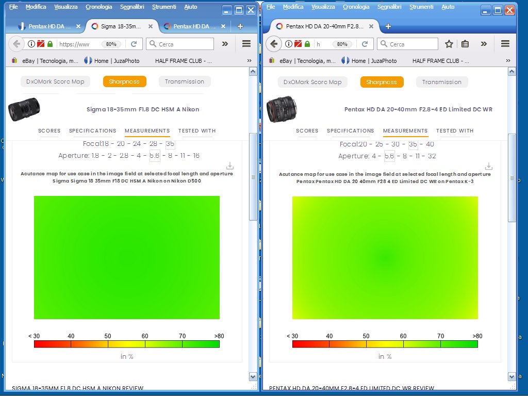
Task: Open File menu in left window
Action: [13, 7]
